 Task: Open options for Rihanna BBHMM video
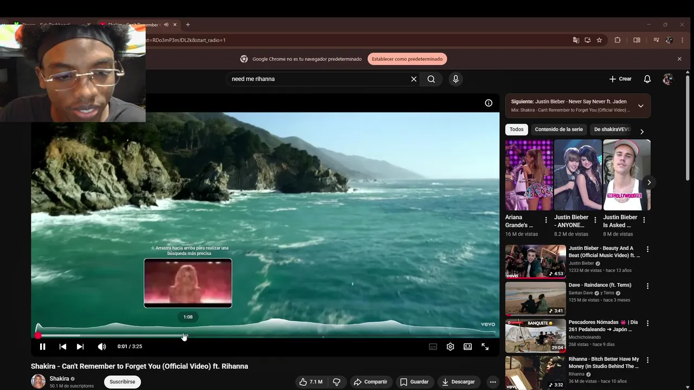(647, 360)
